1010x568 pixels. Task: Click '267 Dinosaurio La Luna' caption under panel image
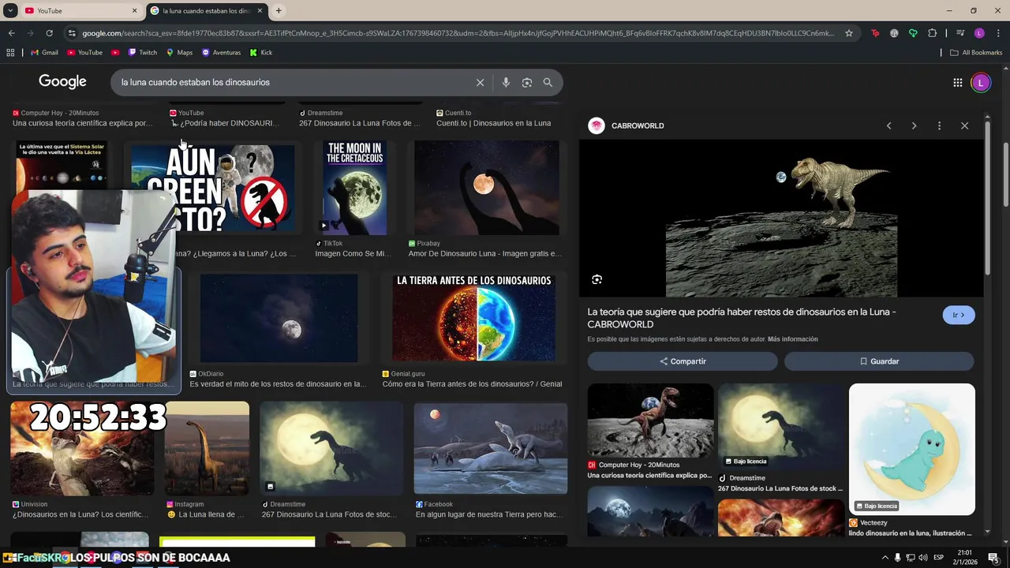coord(780,489)
